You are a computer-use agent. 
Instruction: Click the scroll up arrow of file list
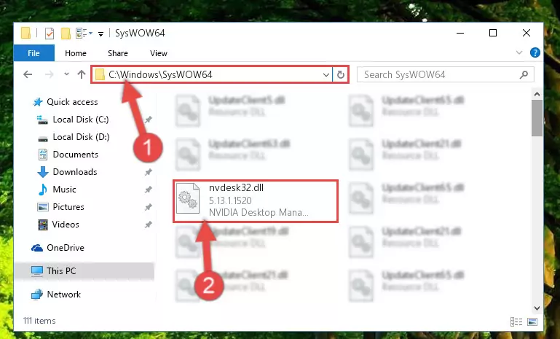[x=537, y=94]
